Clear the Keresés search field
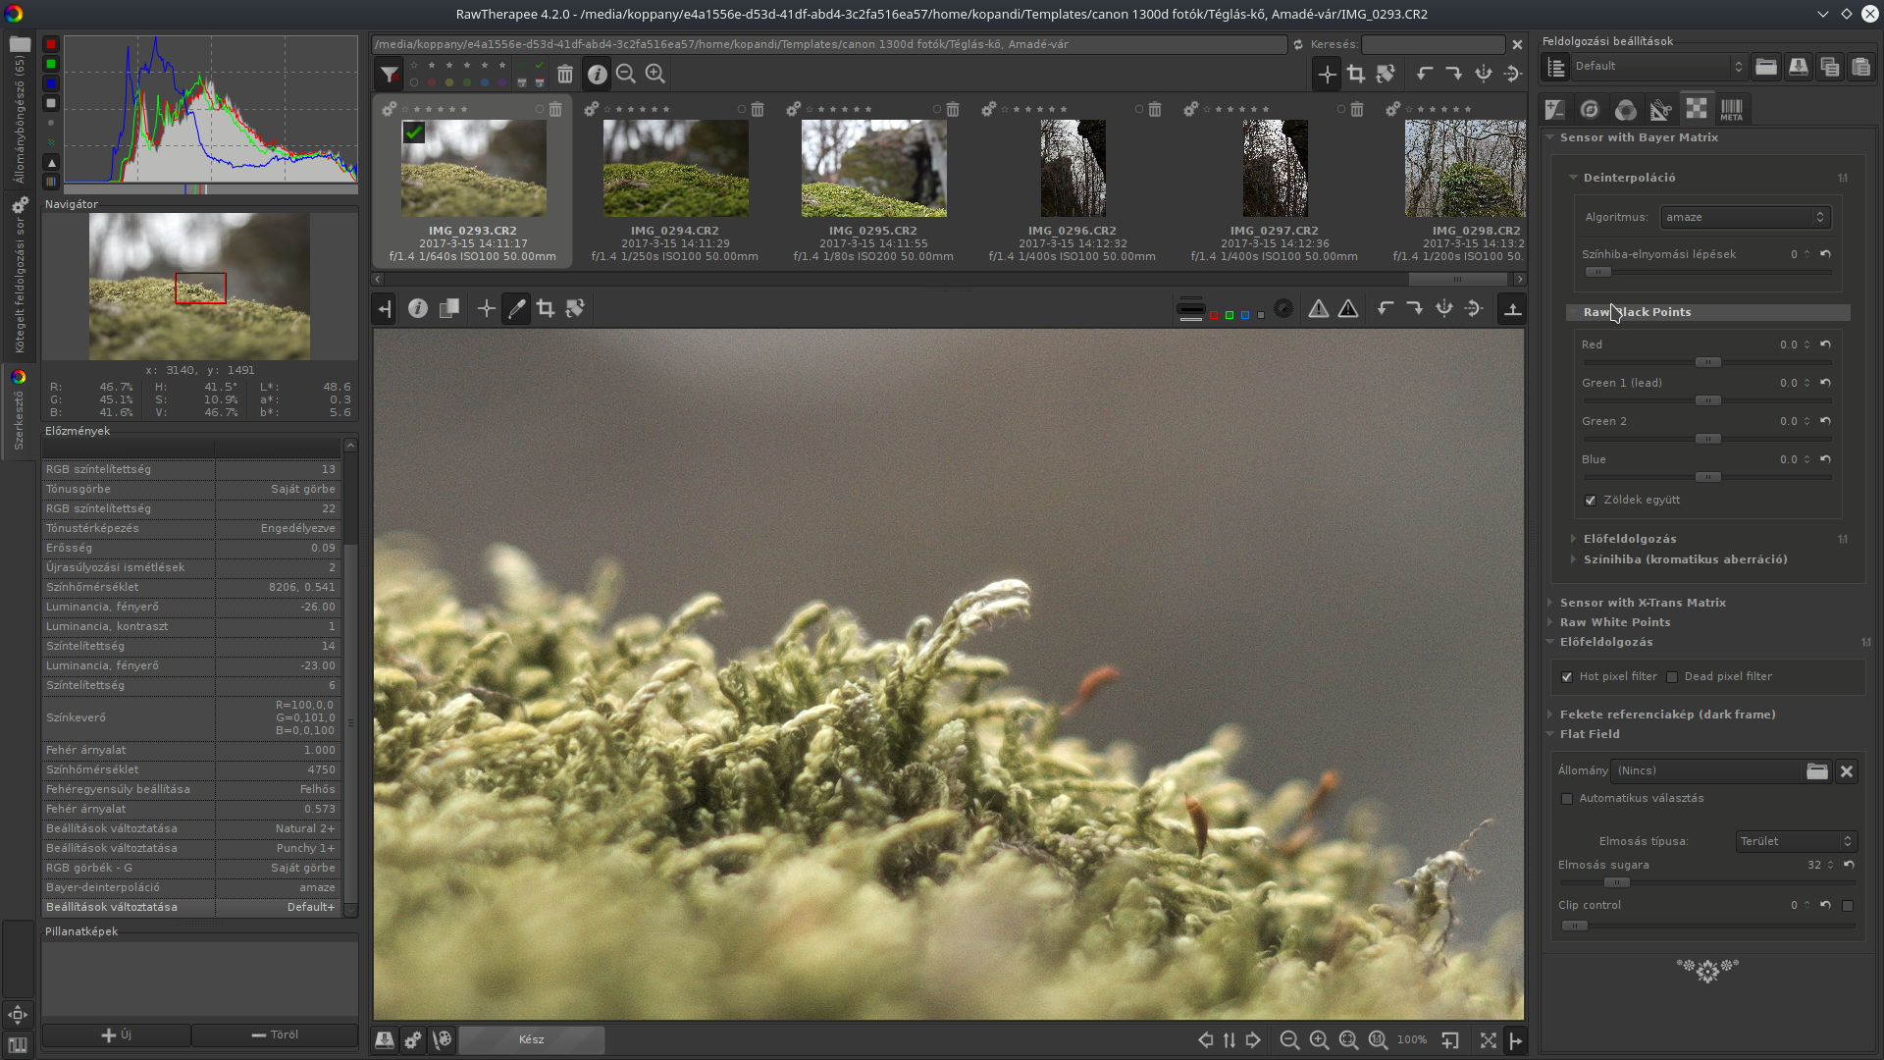 coord(1517,45)
